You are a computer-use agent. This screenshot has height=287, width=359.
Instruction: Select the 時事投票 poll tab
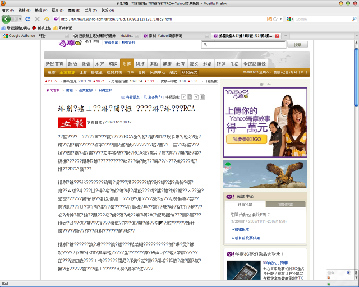pyautogui.click(x=245, y=205)
